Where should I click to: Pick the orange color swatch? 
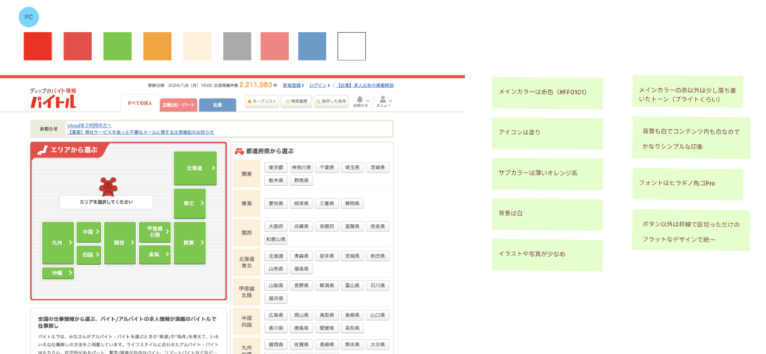click(157, 46)
